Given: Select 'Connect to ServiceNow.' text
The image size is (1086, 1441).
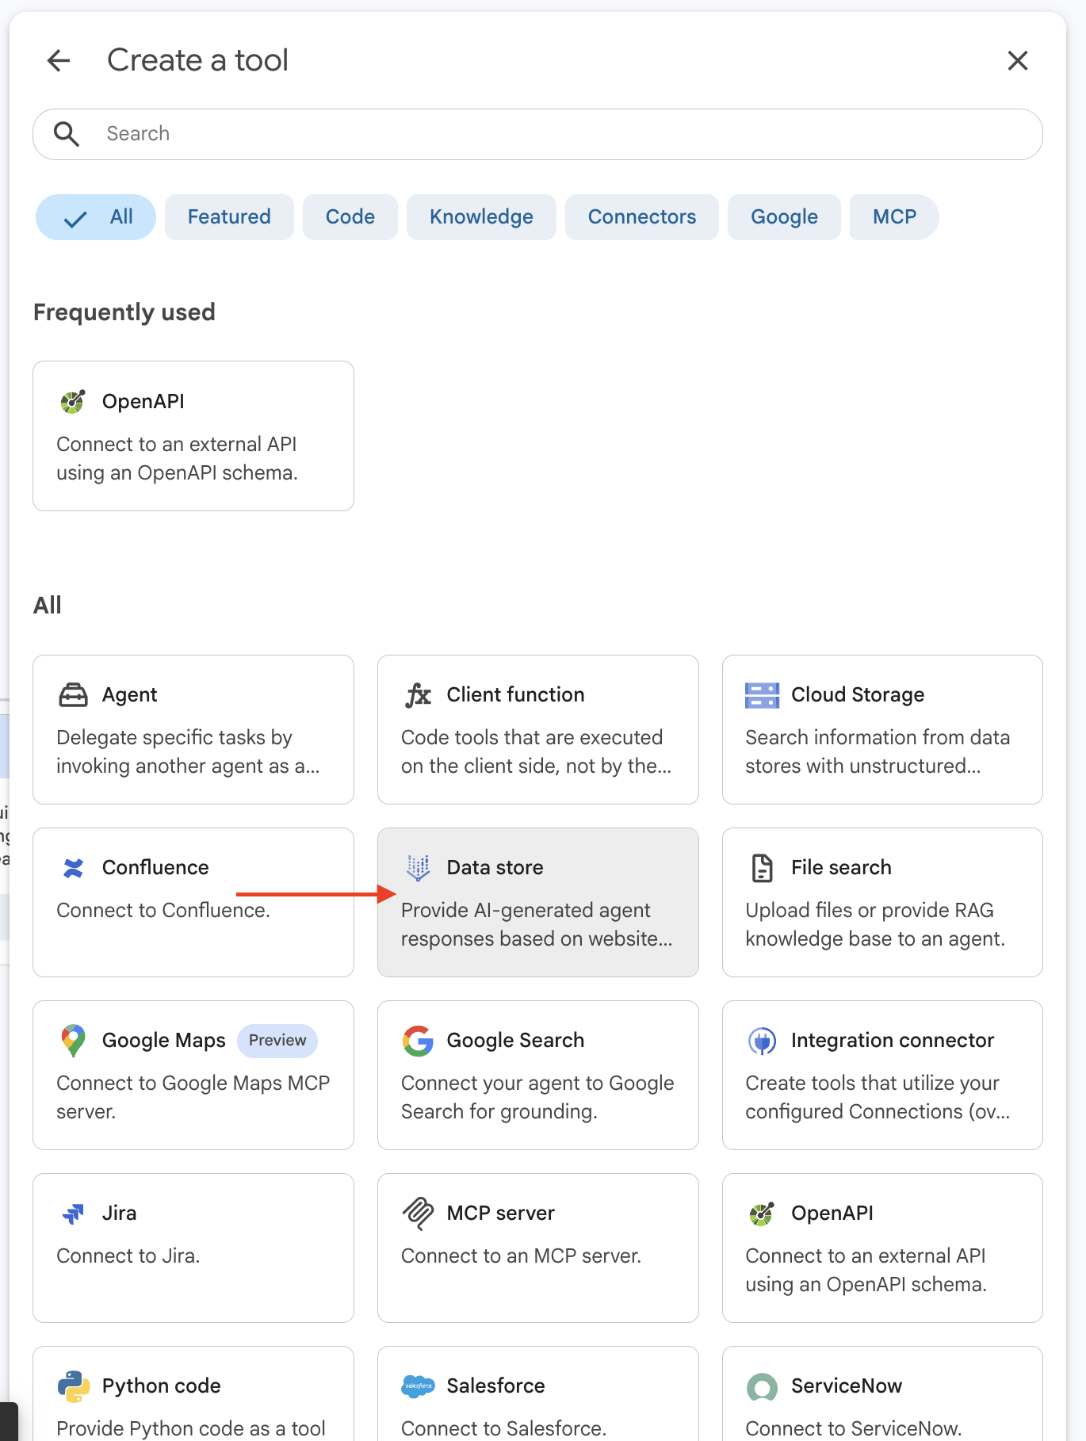Looking at the screenshot, I should pos(853,1428).
